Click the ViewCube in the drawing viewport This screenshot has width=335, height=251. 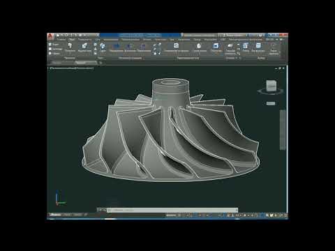(271, 86)
